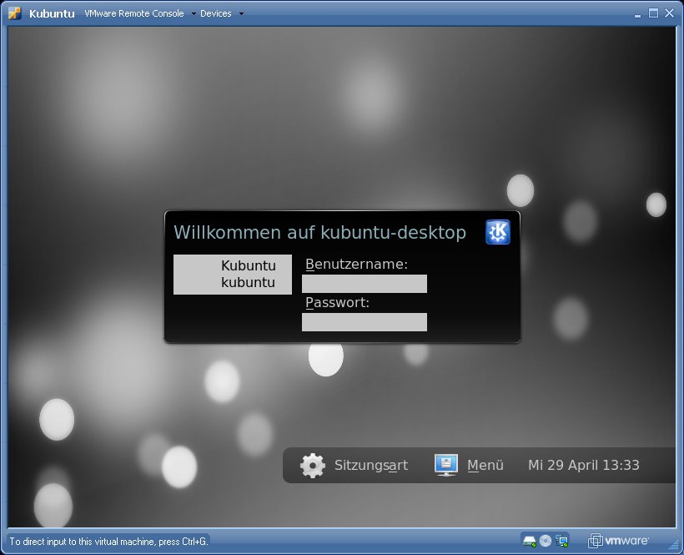This screenshot has width=684, height=555.
Task: Click the 'Benutzername:' label
Action: click(x=356, y=264)
